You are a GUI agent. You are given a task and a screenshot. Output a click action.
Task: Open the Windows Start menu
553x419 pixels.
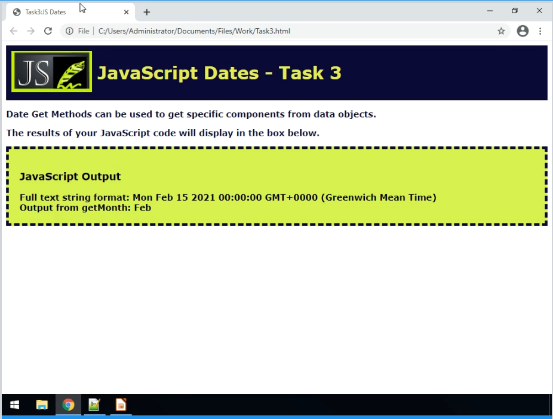[14, 405]
